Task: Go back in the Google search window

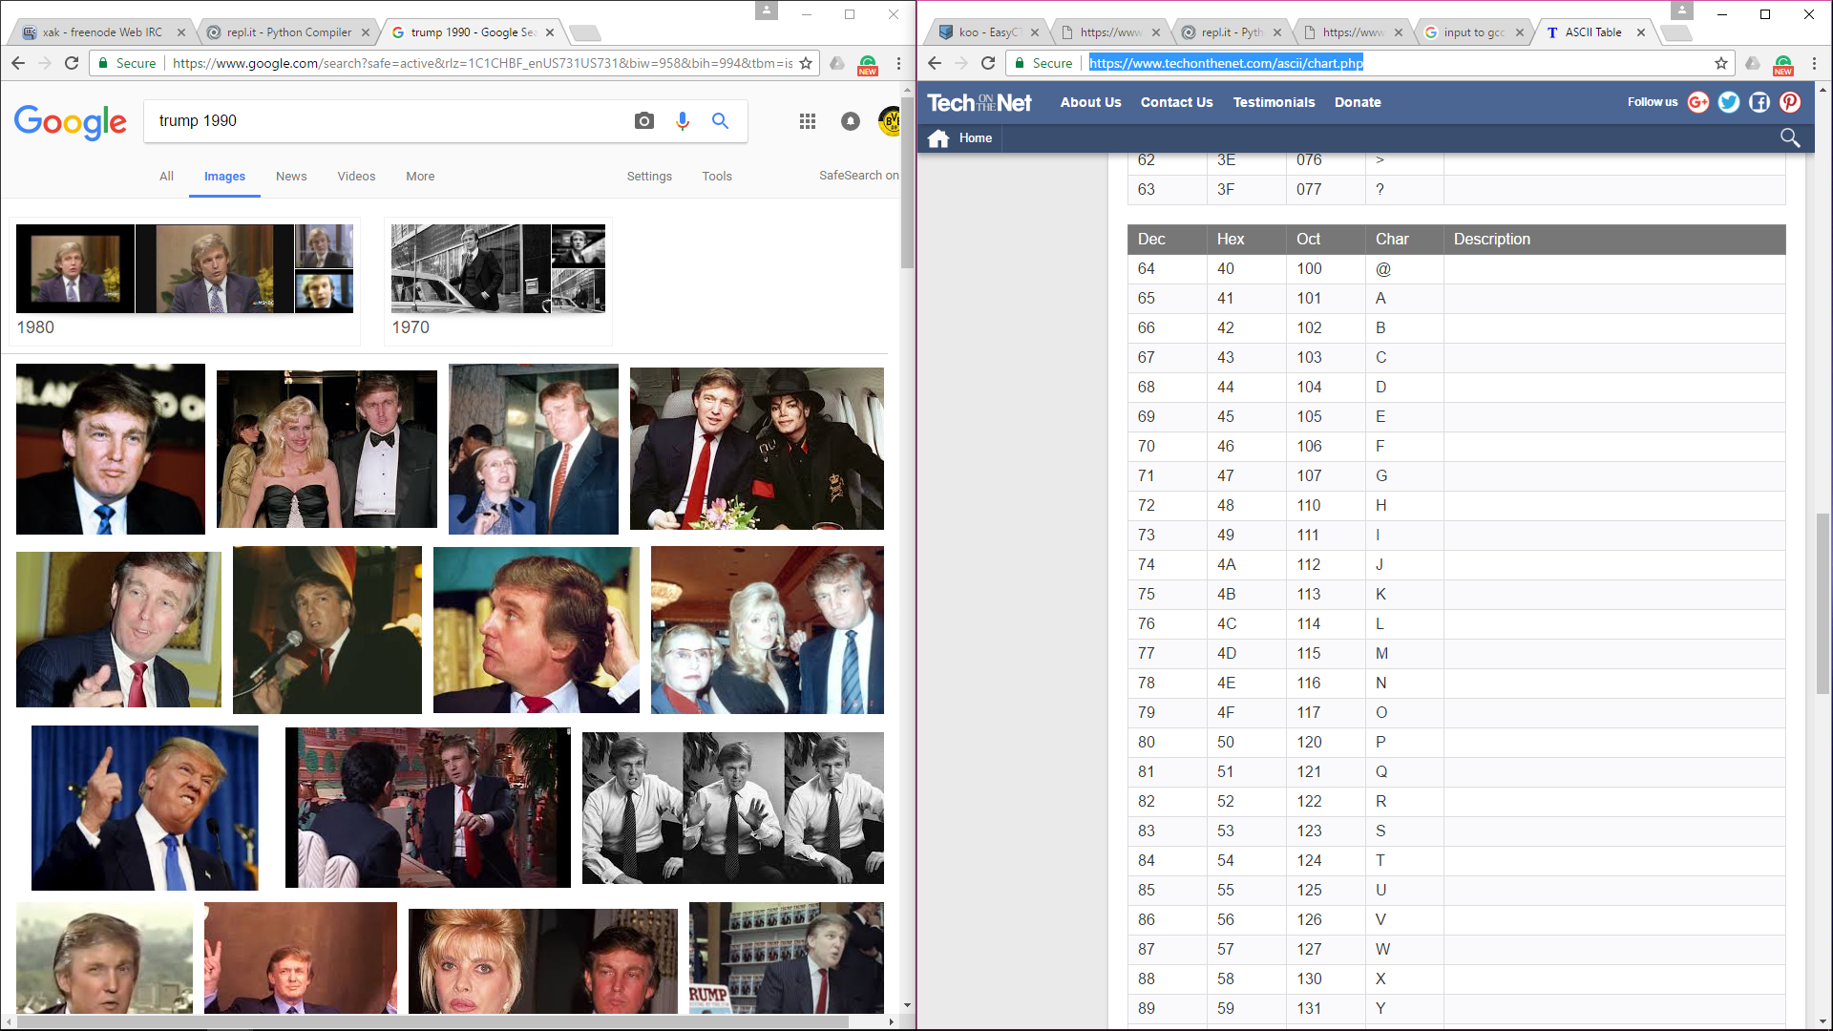Action: point(18,63)
